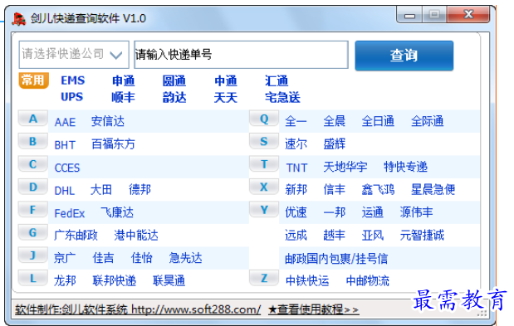Open the soft288.com software maker link
Screen dimensions: 514x326
138,309
